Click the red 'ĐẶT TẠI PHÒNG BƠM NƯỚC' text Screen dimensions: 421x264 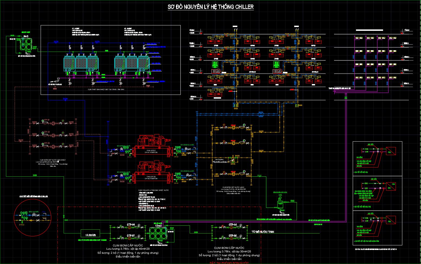point(229,263)
